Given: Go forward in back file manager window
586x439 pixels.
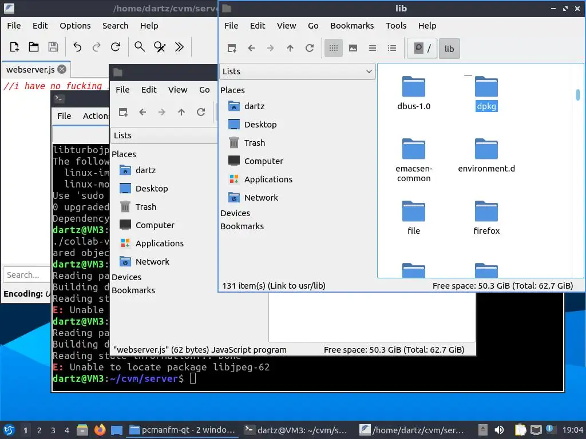Looking at the screenshot, I should tap(162, 113).
